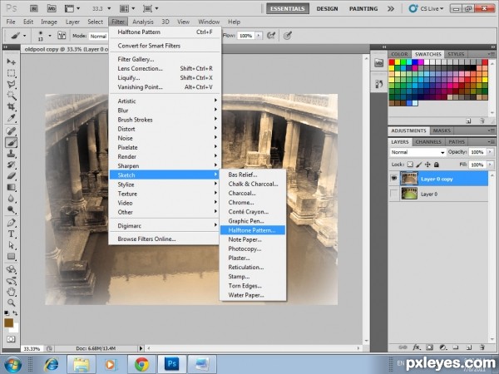The height and width of the screenshot is (374, 499).
Task: Select the Path Selection tool
Action: click(x=11, y=245)
